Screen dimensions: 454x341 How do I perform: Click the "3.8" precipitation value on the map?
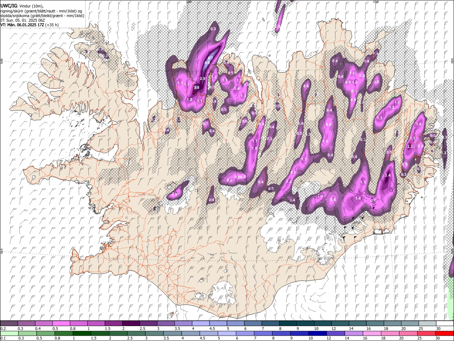[197, 87]
